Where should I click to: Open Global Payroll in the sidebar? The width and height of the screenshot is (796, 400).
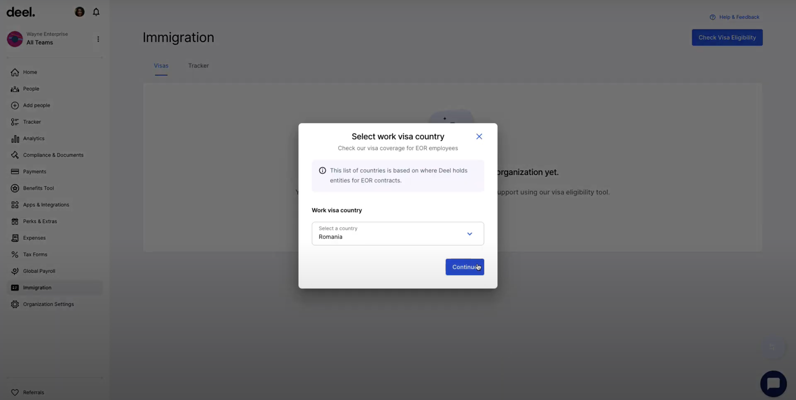55,271
